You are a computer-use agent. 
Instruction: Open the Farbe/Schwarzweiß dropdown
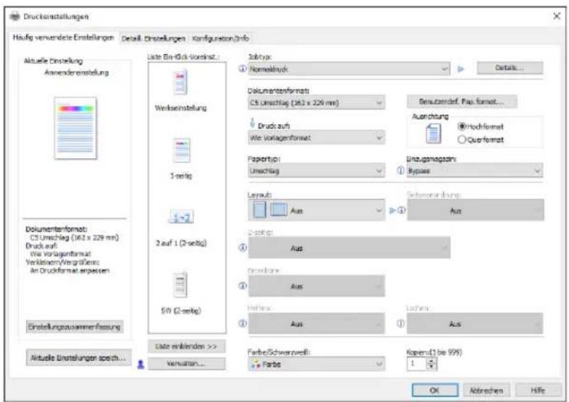[x=316, y=364]
